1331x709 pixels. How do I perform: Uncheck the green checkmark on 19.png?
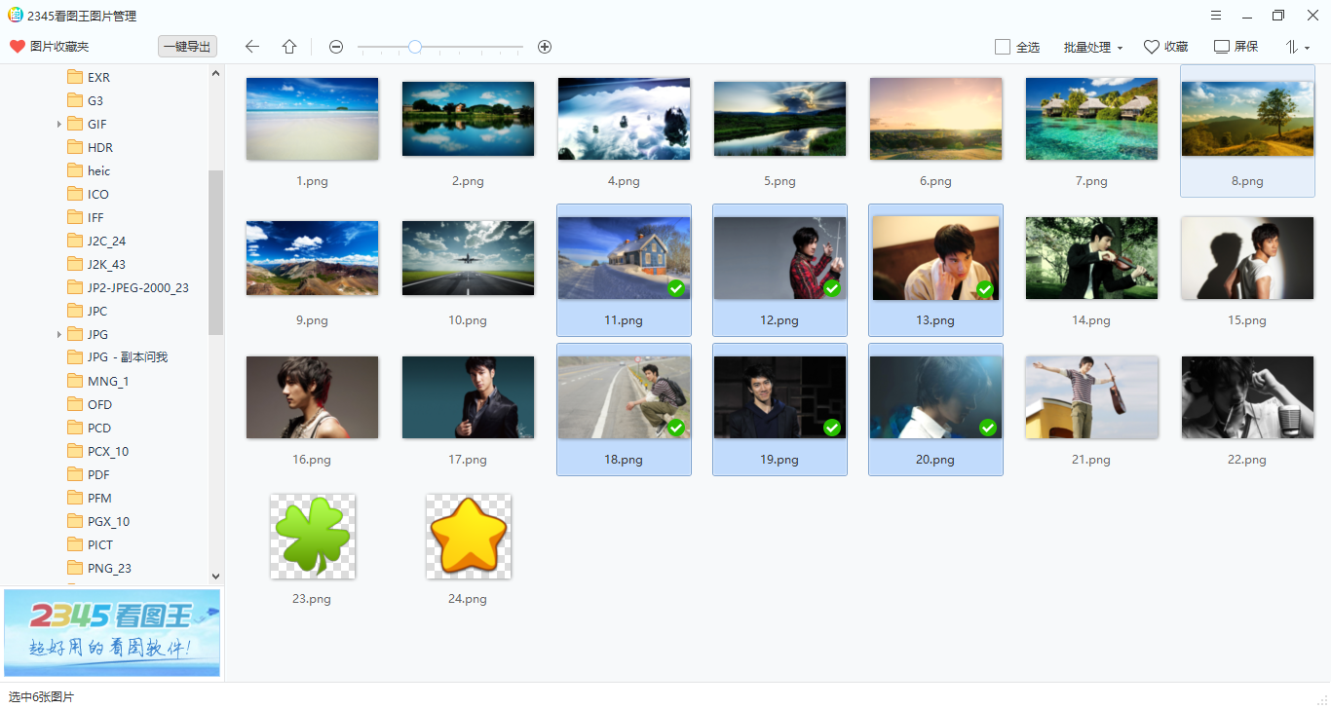[832, 428]
